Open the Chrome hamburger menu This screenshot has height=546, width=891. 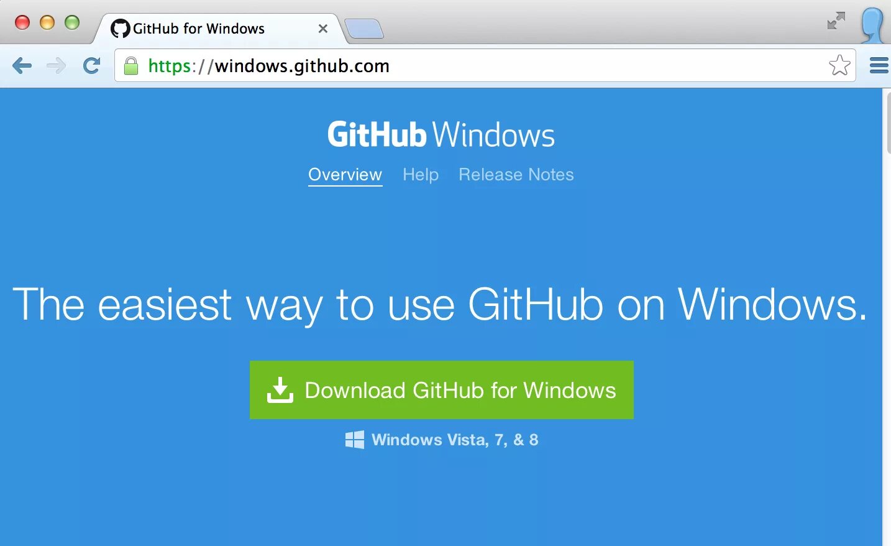[x=879, y=65]
